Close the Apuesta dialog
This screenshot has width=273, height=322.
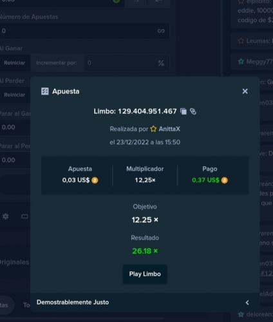[x=245, y=91]
